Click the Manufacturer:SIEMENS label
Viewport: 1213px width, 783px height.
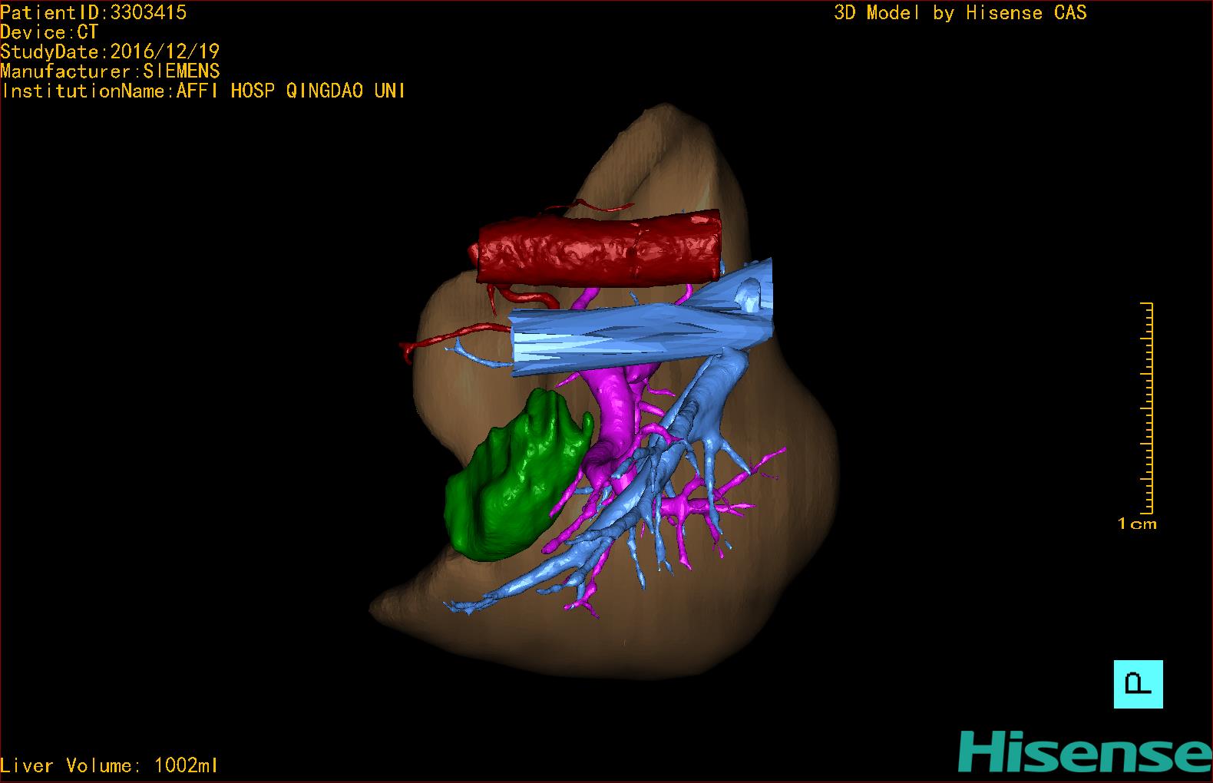pyautogui.click(x=110, y=71)
